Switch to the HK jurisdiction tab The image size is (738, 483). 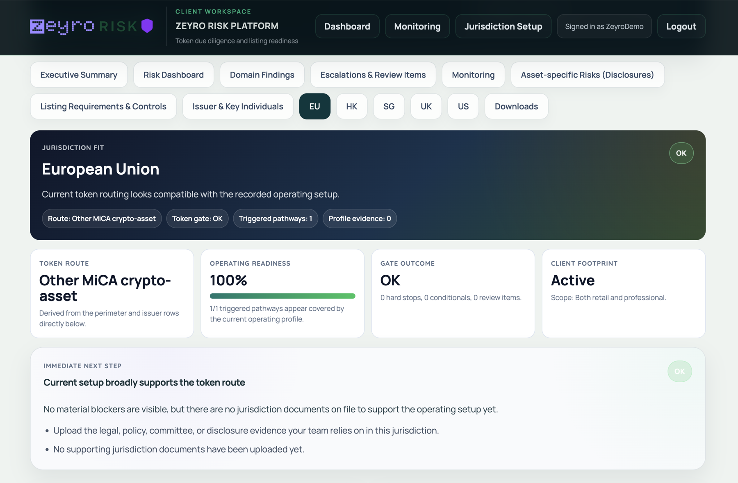[351, 106]
